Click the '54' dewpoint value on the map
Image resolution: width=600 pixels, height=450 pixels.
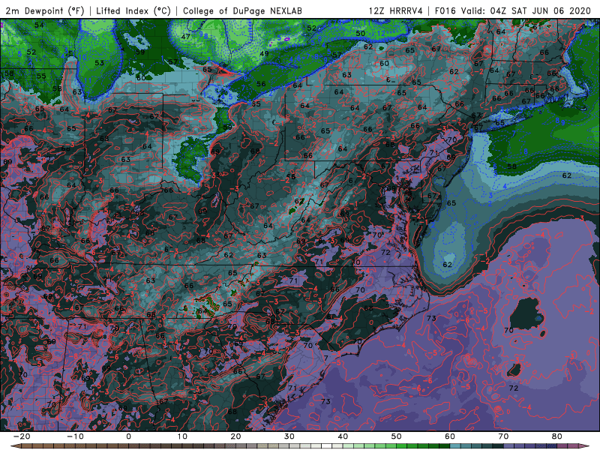point(39,25)
